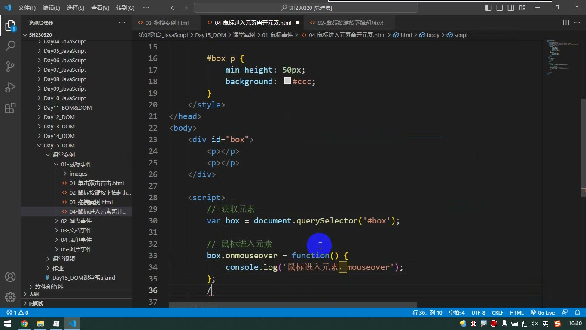Go back with the navigation arrow
The height and width of the screenshot is (330, 586).
(174, 8)
